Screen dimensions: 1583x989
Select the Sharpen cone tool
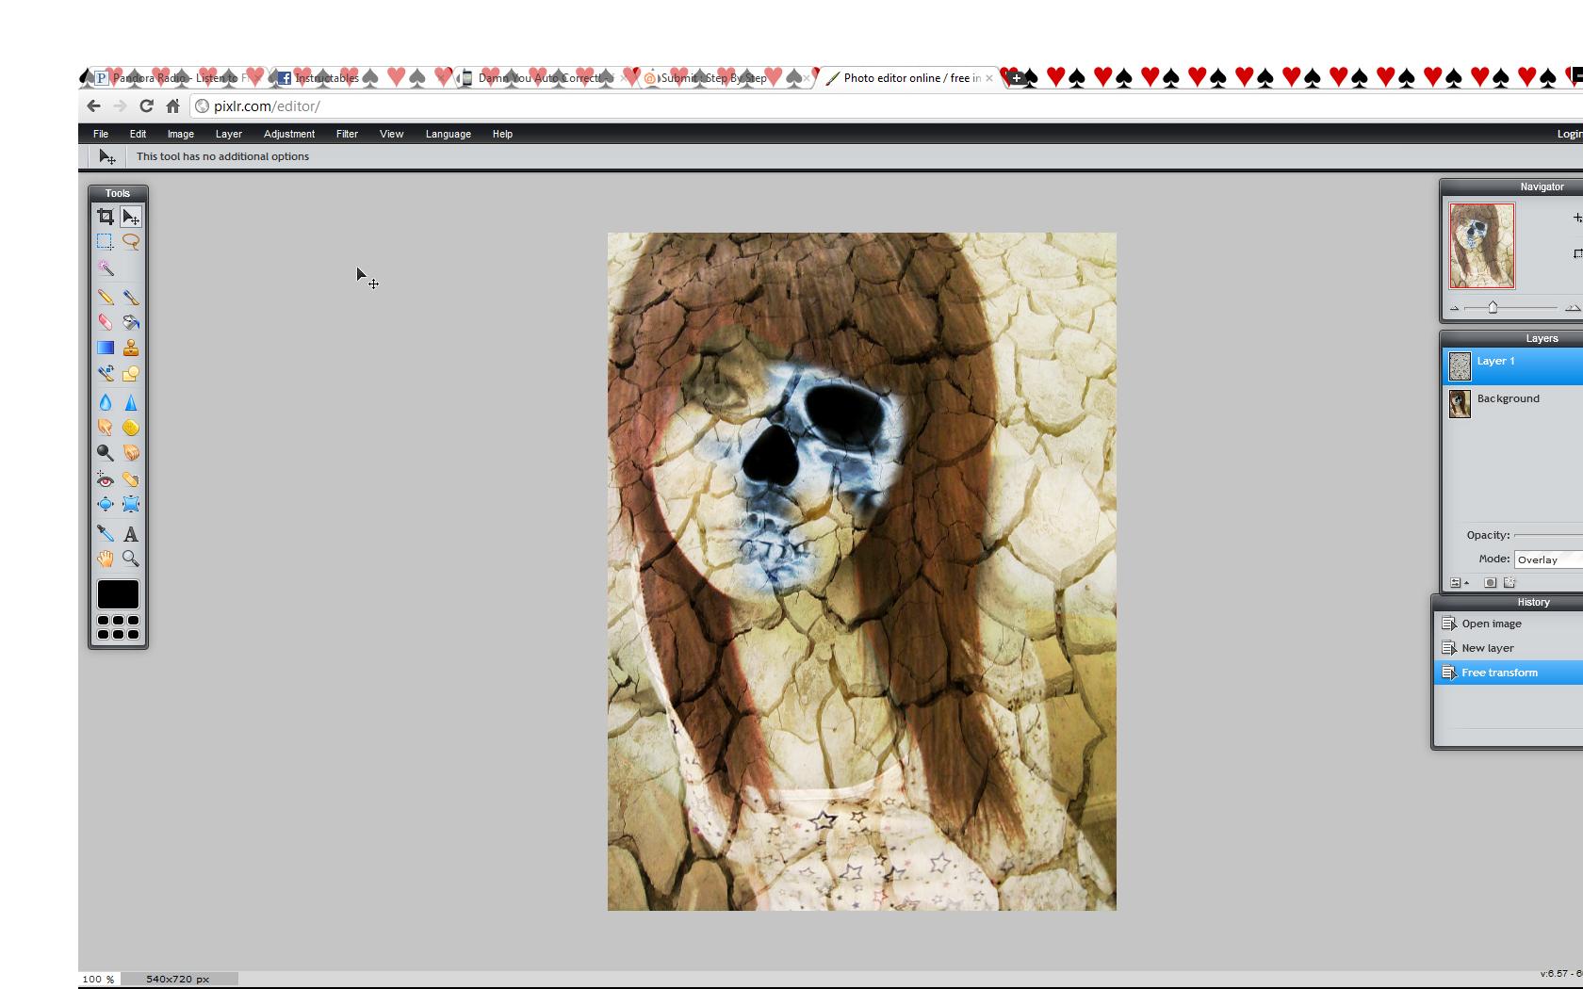tap(131, 402)
